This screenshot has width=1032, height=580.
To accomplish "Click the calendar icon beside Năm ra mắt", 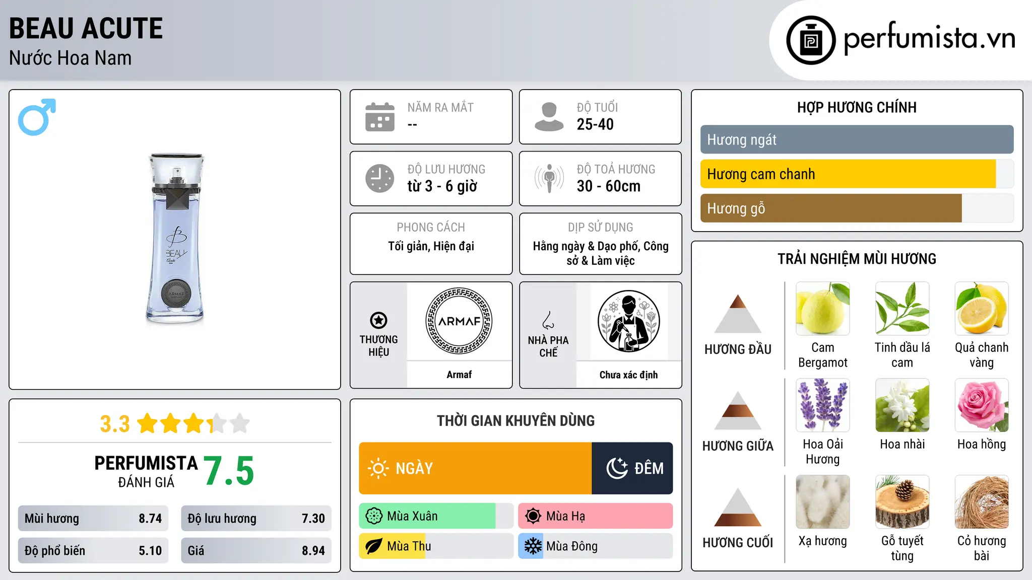I will [x=380, y=117].
